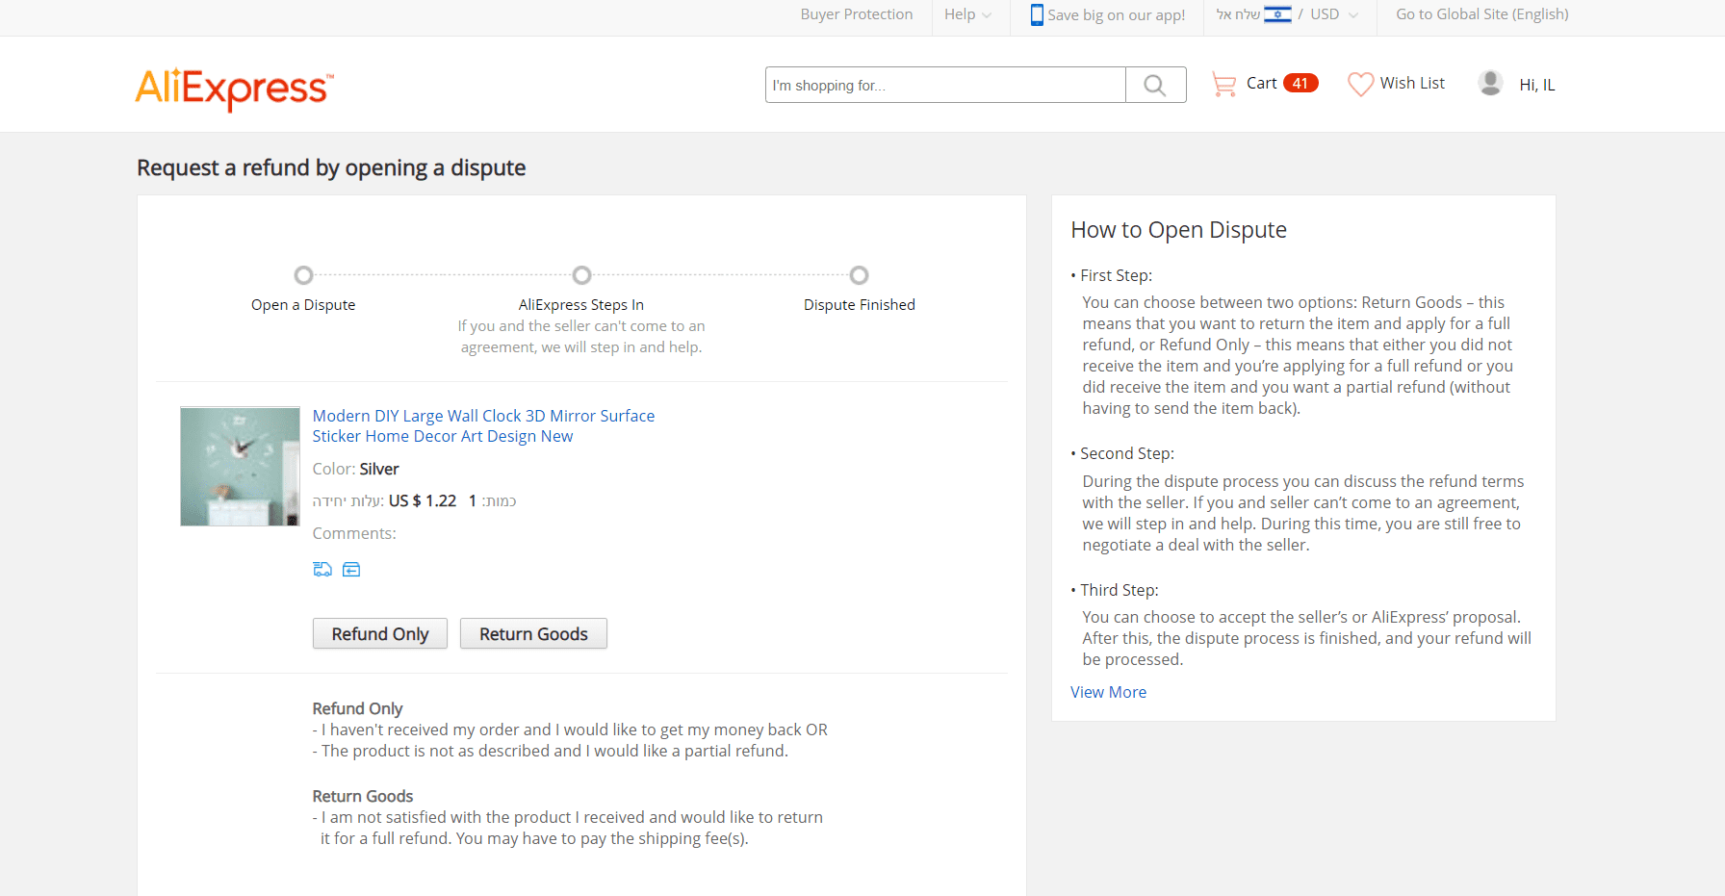Click the Hebrew language label in top bar

coord(1238,14)
